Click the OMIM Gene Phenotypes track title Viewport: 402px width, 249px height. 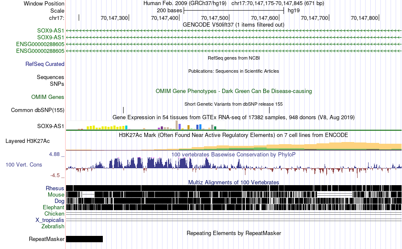pos(234,91)
